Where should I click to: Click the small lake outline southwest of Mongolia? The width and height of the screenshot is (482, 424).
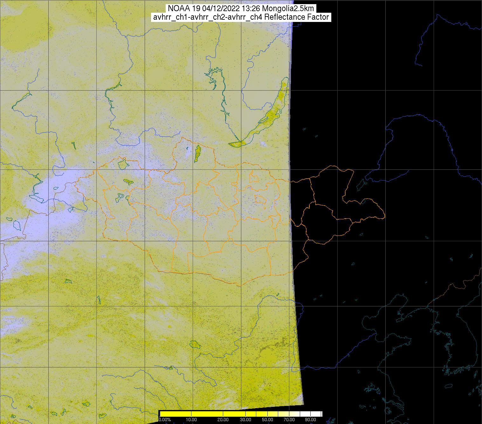click(x=68, y=281)
